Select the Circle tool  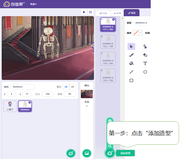[x=145, y=72]
